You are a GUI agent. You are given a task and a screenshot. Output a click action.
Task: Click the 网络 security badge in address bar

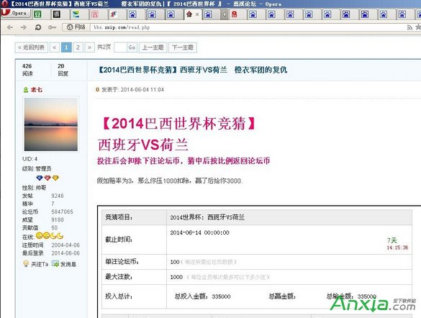[76, 27]
